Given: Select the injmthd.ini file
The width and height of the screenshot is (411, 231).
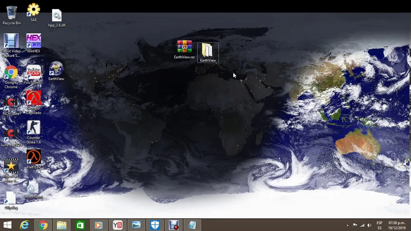Looking at the screenshot, I should 33,189.
